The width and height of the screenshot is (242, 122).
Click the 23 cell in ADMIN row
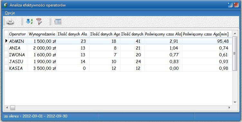[73, 41]
